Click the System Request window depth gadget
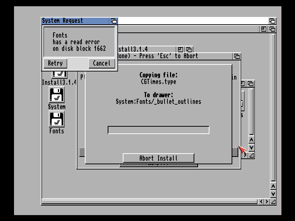 pyautogui.click(x=114, y=21)
